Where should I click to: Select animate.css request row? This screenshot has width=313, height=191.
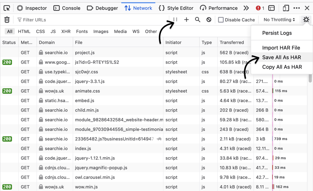153,91
